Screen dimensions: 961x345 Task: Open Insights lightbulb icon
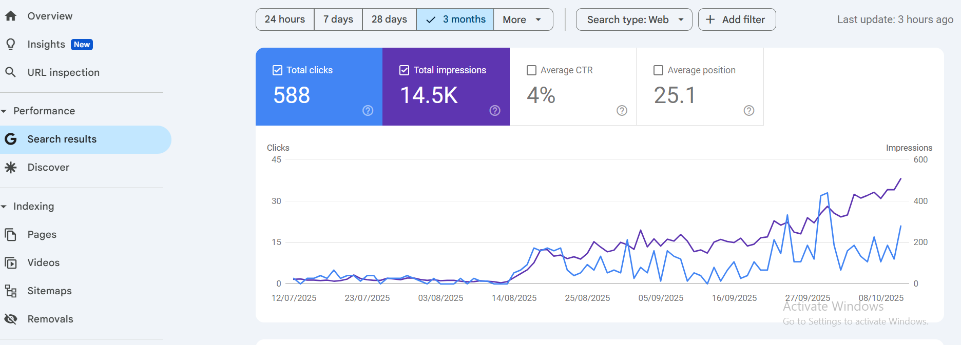(11, 44)
